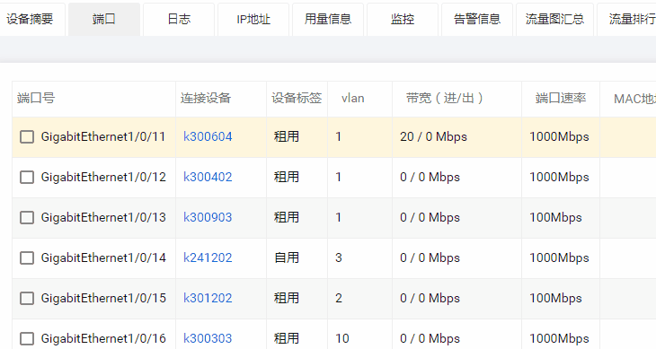
Task: Open the 监控 tab
Action: (x=403, y=19)
